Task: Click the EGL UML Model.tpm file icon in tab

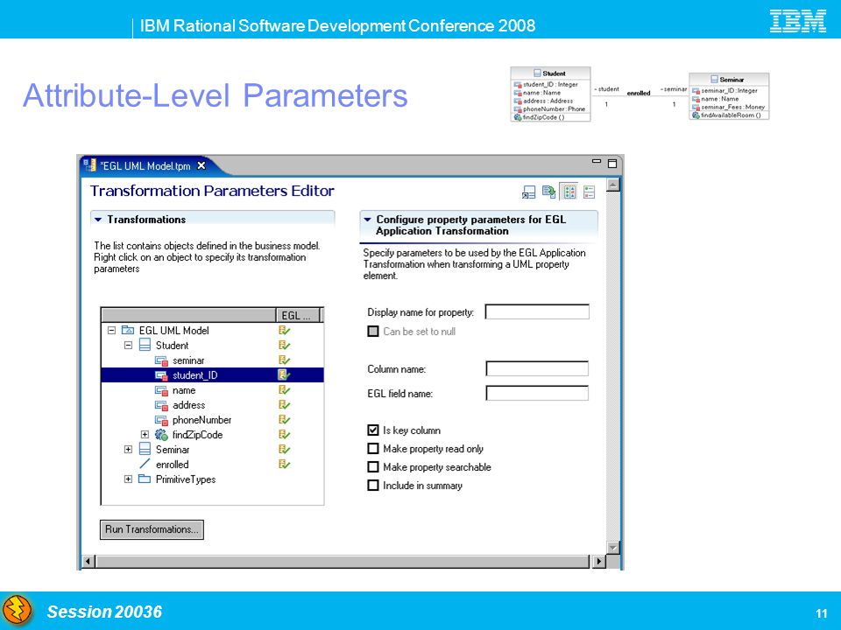Action: click(x=90, y=165)
